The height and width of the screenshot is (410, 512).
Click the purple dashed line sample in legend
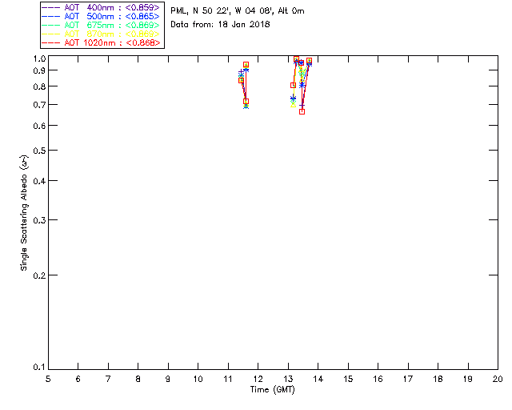tap(51, 7)
